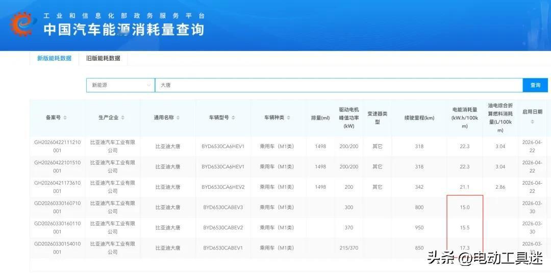This screenshot has height=273, width=551.
Task: Sort by 车辆型号 column arrows
Action: [x=233, y=118]
